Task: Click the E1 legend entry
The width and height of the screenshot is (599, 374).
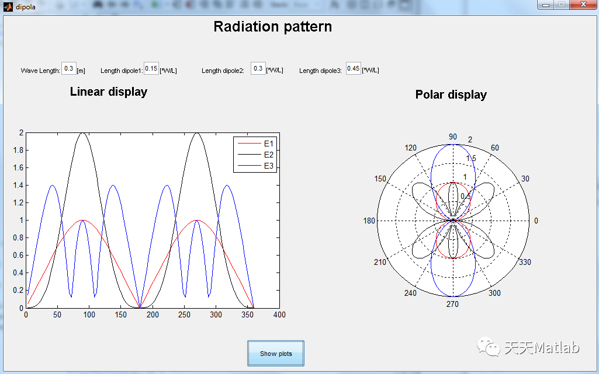Action: 255,144
